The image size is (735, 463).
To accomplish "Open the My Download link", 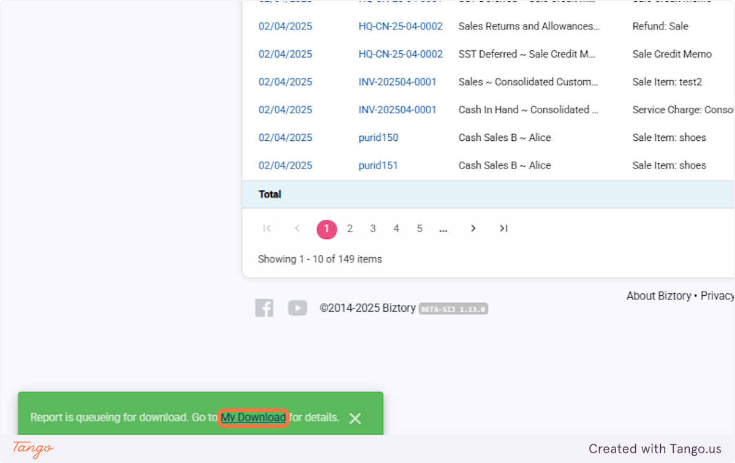I will [254, 418].
